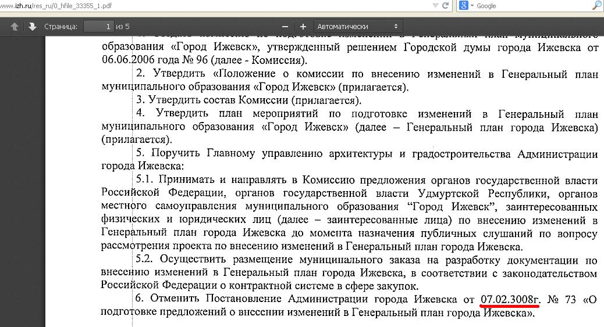Click the address bar URL text
This screenshot has width=604, height=327.
click(56, 6)
